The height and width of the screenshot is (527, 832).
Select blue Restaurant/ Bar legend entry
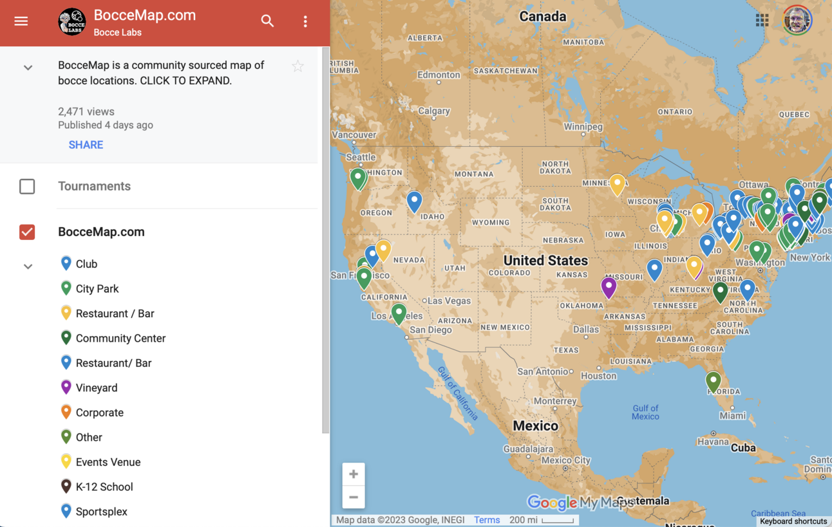tap(113, 363)
